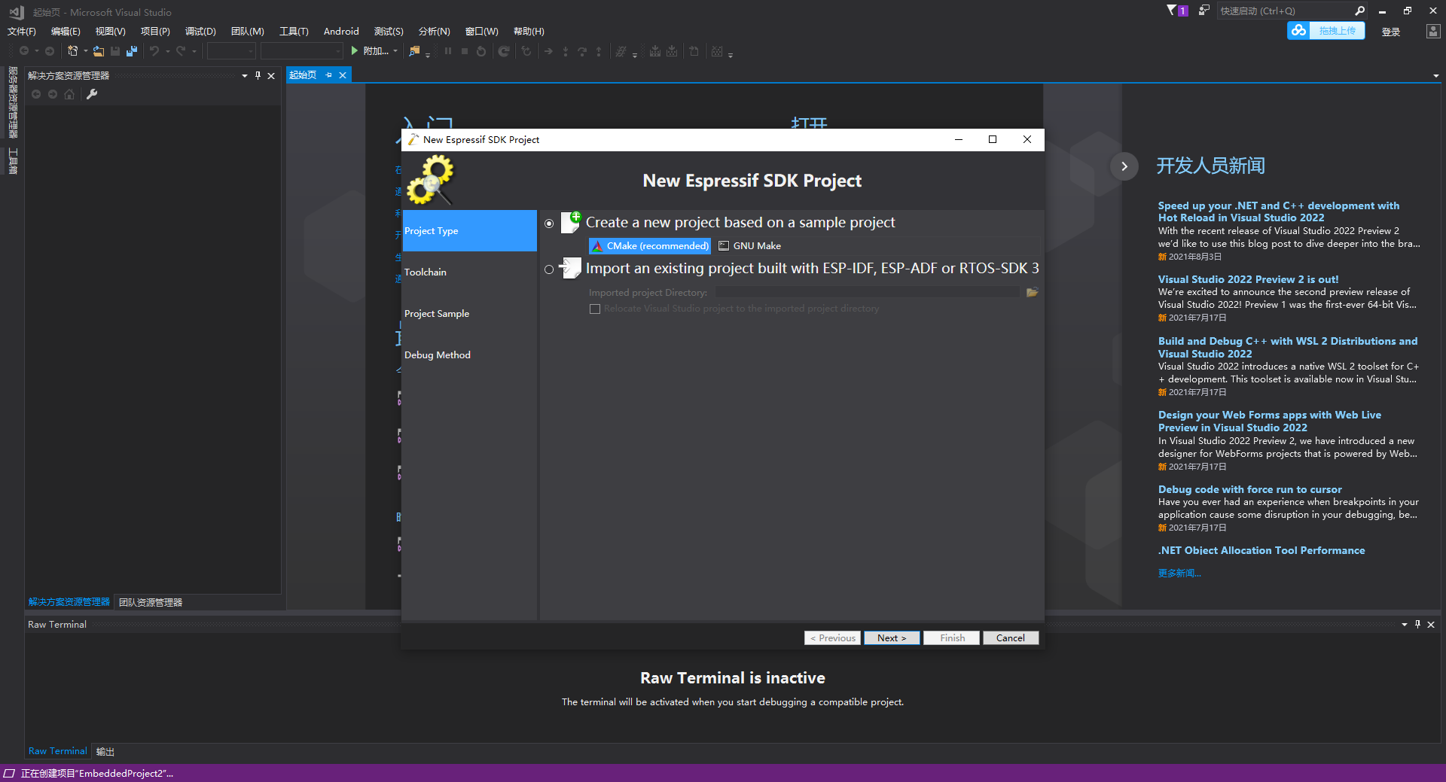
Task: Open 'Debug code with force run to cursor' article
Action: tap(1249, 489)
